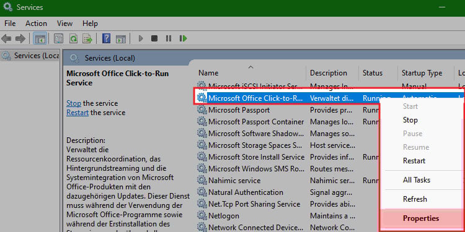Click the Refresh toolbar icon
Viewport: 465px width, 232px height.
(73, 38)
